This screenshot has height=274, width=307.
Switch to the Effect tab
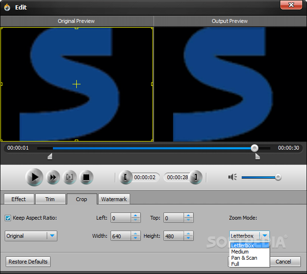tap(19, 199)
